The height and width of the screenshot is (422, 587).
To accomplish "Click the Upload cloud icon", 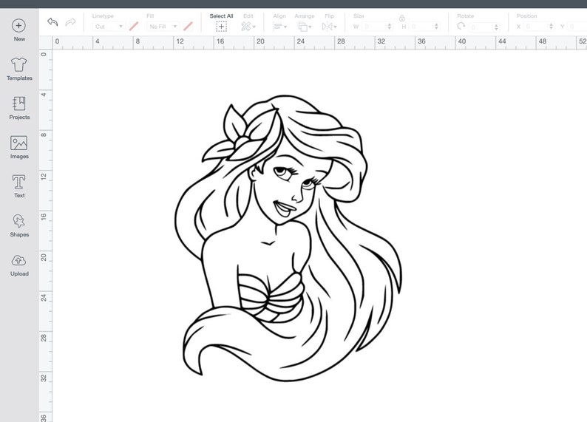I will click(18, 260).
